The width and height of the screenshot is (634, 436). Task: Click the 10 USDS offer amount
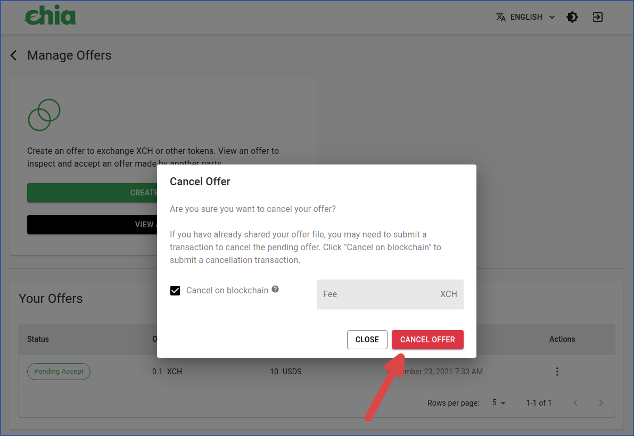pos(286,372)
